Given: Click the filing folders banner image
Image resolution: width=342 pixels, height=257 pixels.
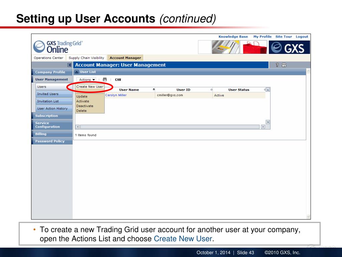Looking at the screenshot, I should click(225, 47).
